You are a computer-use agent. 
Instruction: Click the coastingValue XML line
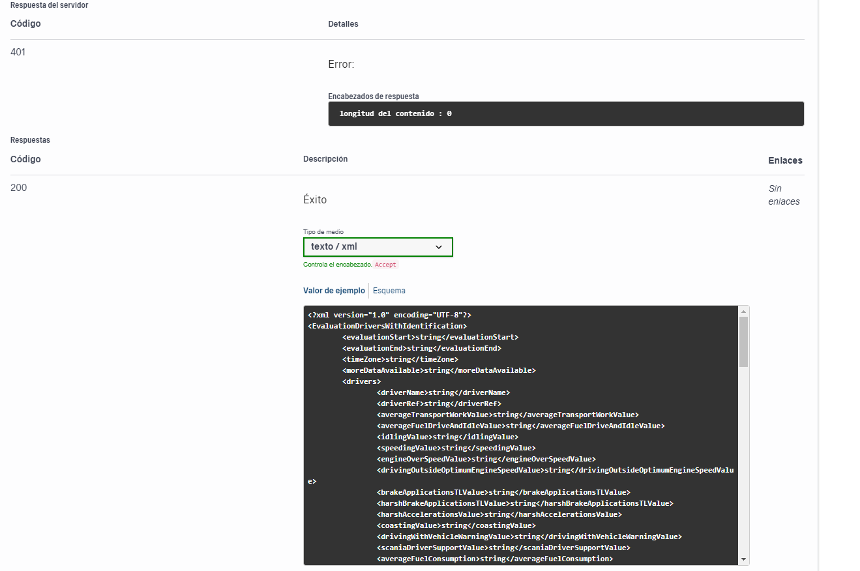[x=456, y=525]
